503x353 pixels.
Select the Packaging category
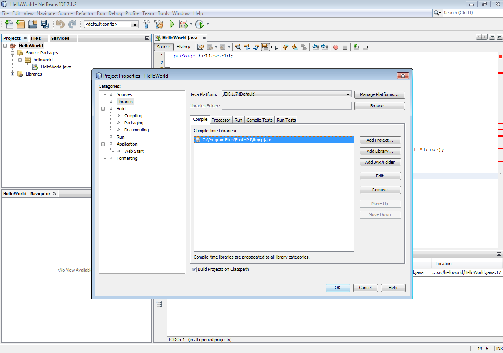pos(134,123)
